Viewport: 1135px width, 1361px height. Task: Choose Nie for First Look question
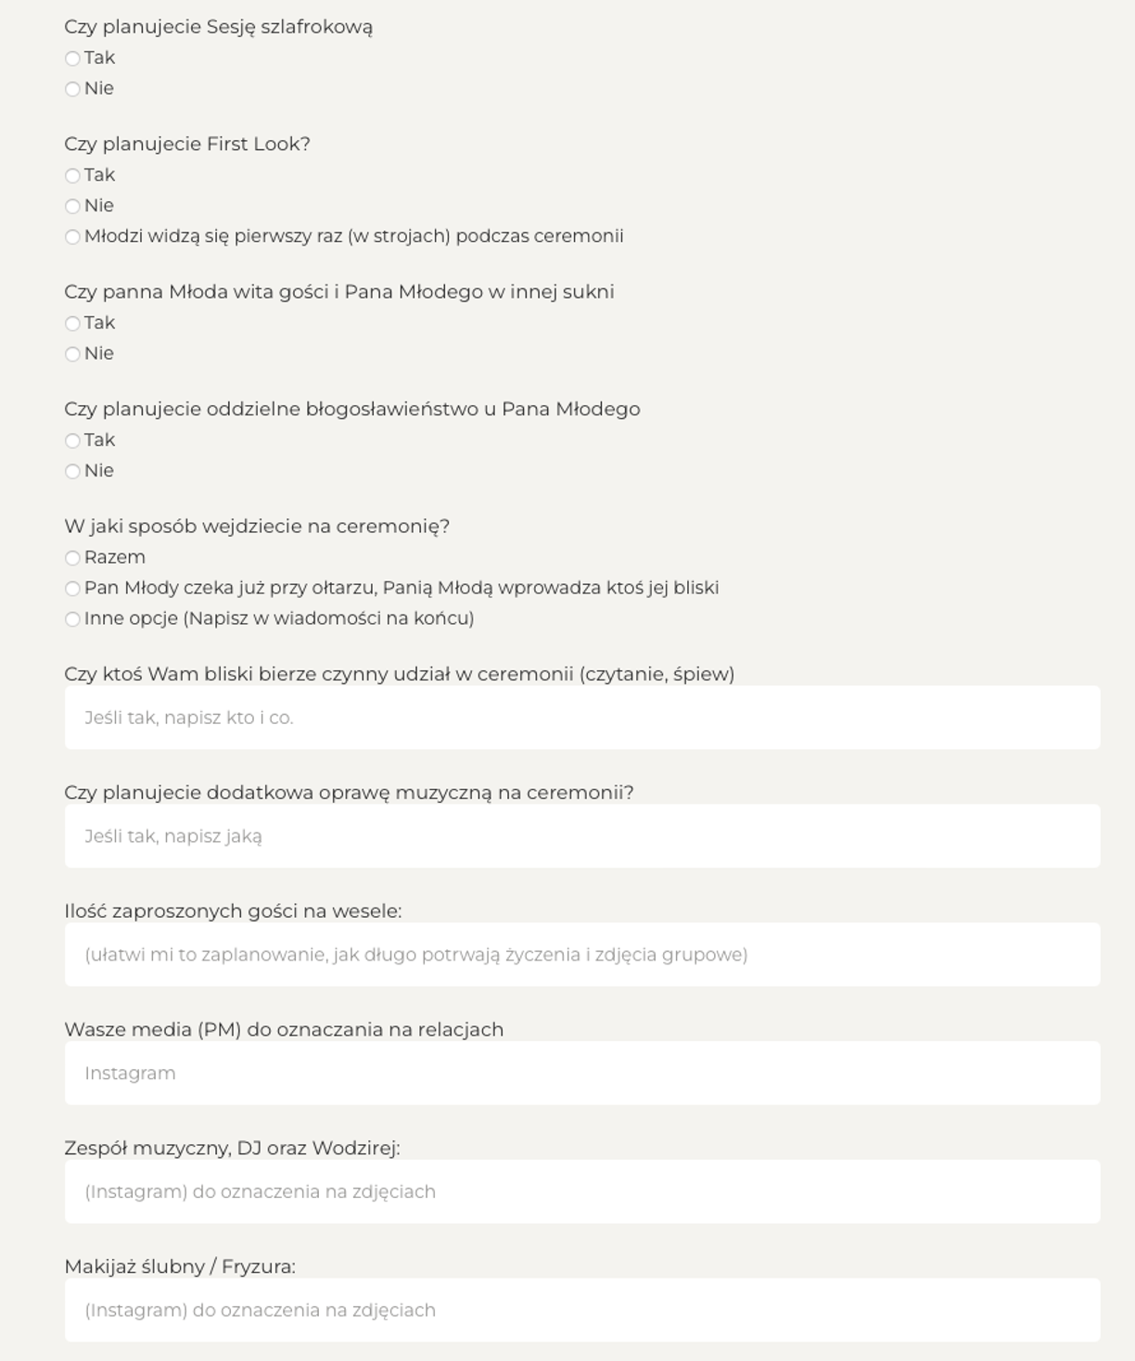[x=72, y=206]
